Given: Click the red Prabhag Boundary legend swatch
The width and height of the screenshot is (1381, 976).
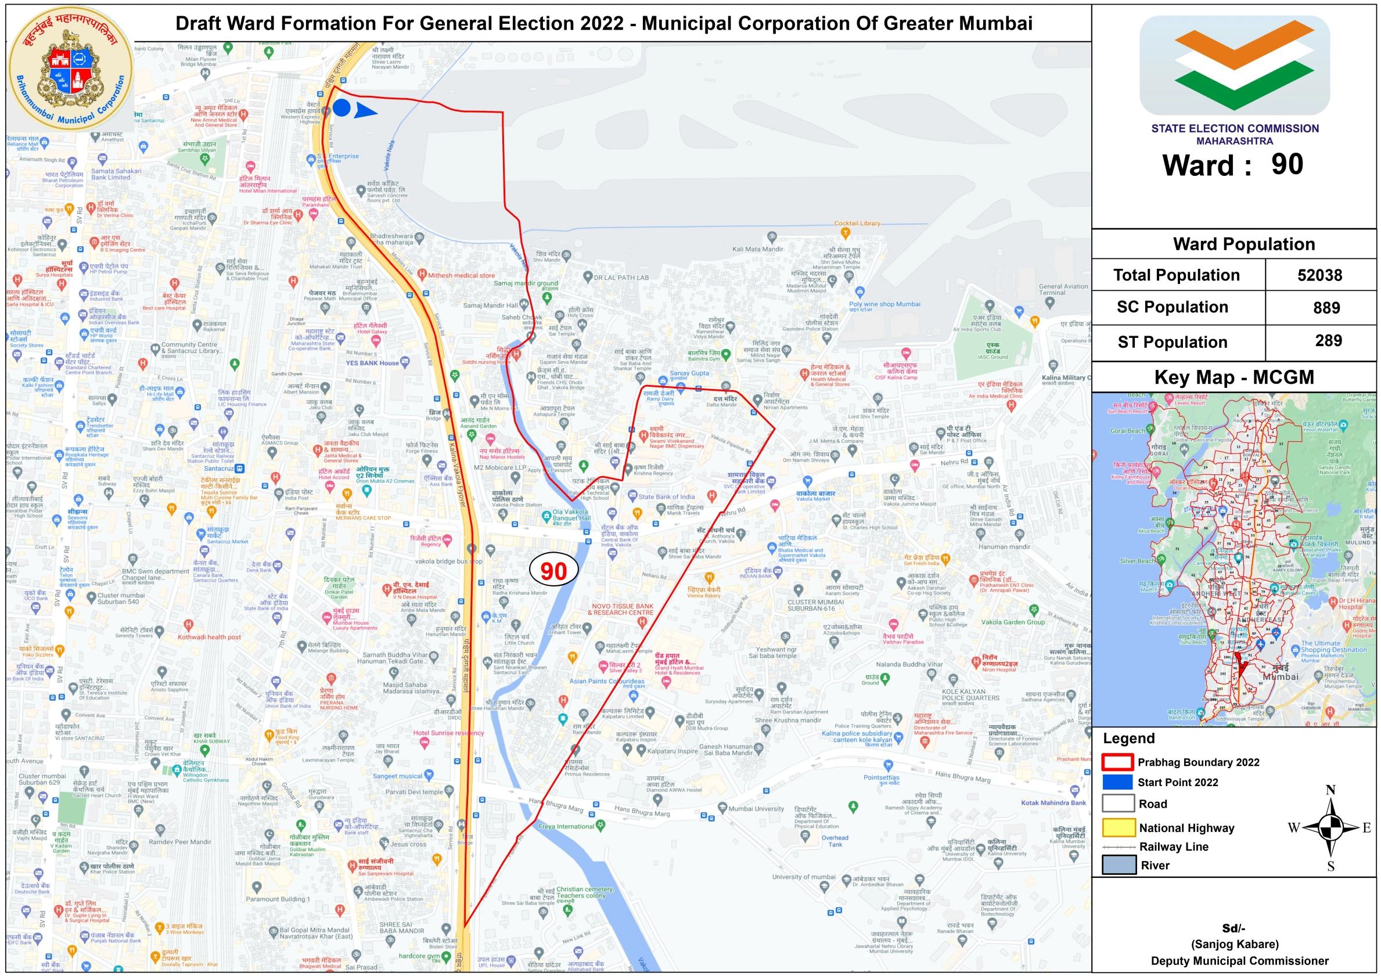Looking at the screenshot, I should click(1117, 762).
